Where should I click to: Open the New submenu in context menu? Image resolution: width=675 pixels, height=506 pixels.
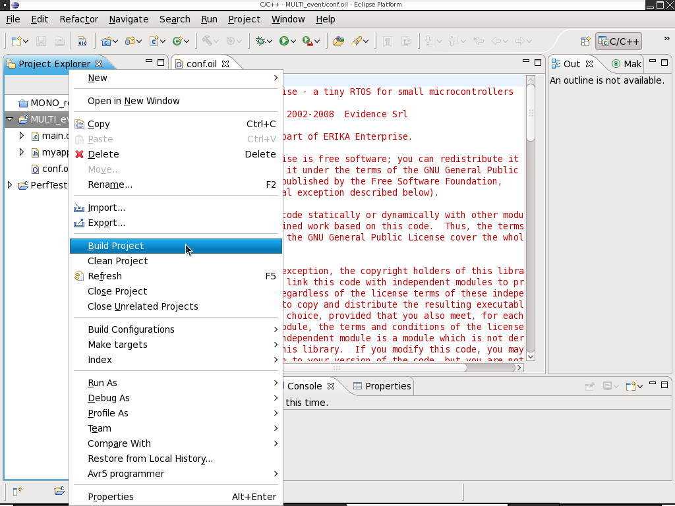(175, 78)
